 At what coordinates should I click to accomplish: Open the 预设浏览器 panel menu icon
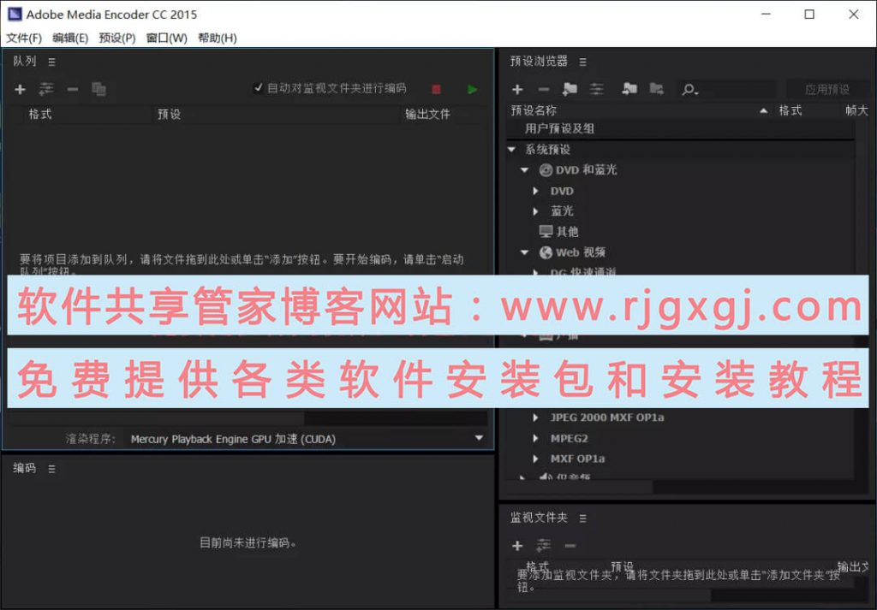(582, 62)
